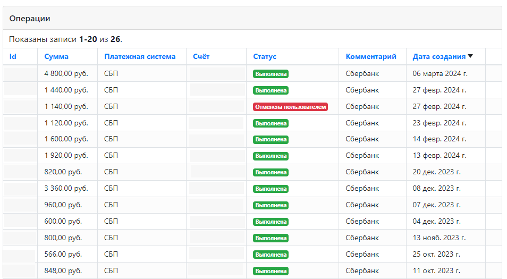Sort operations by Сумма column
This screenshot has height=279, width=507.
tap(56, 56)
